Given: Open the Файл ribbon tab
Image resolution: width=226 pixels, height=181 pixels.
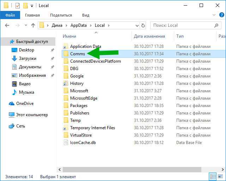Looking at the screenshot, I should (10, 15).
